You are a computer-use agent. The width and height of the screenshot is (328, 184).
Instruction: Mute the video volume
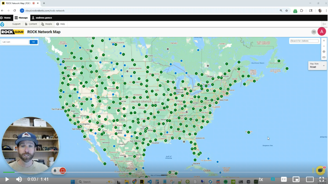(19, 179)
